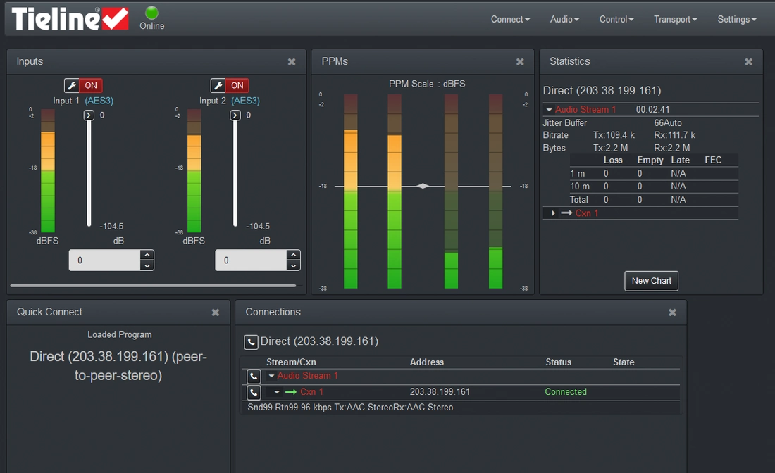Open the Audio menu

tap(564, 19)
